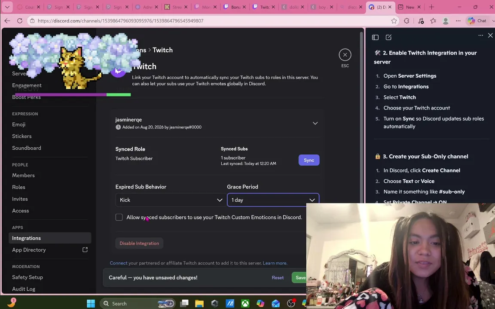Open Safety Setup settings
The height and width of the screenshot is (309, 495).
tap(27, 277)
